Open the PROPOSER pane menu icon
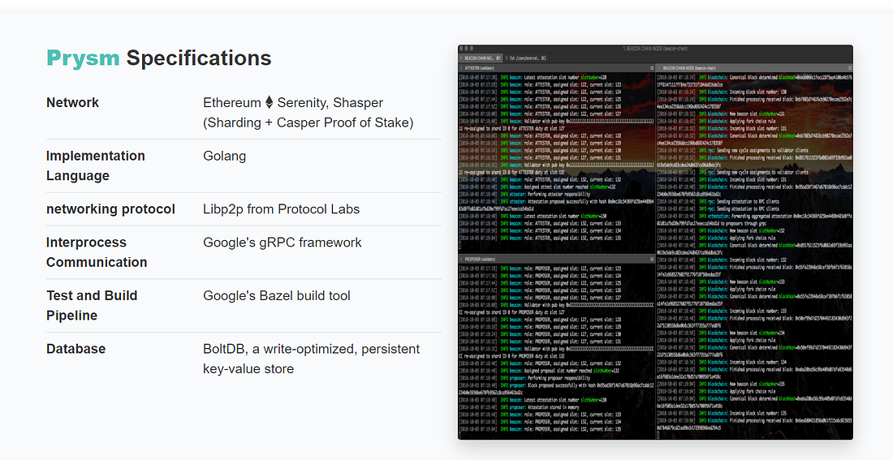This screenshot has height=460, width=893. 652,259
